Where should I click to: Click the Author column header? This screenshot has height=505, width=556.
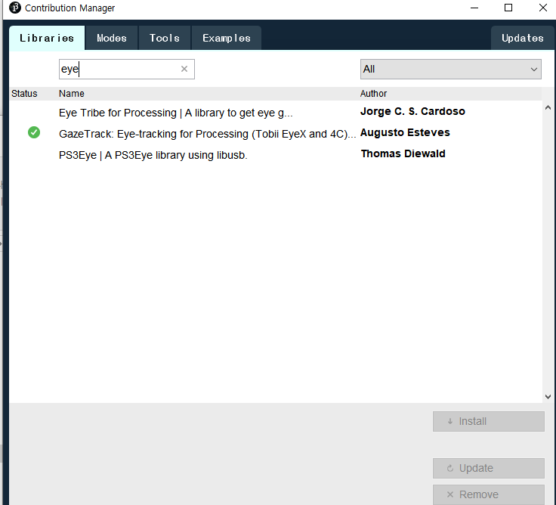373,94
